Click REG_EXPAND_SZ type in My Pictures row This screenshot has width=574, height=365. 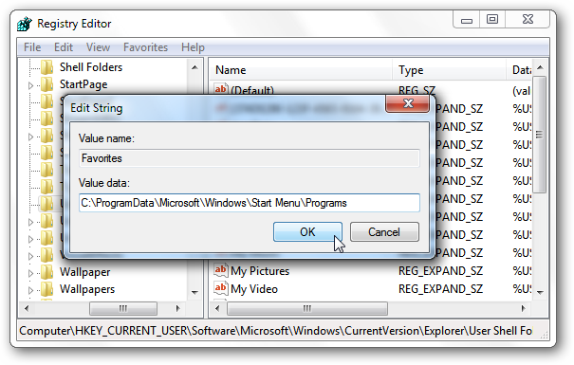440,271
